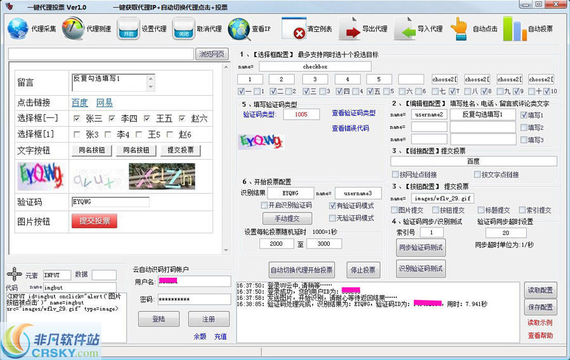Toggle the 填写1 checkbox

tap(524, 115)
